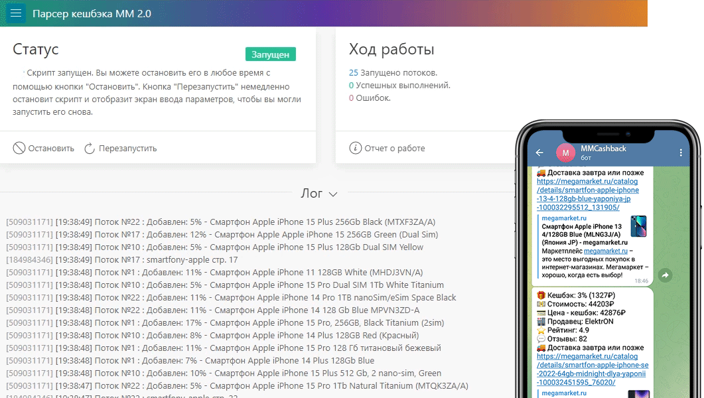Click the Ход работы heading
The image size is (704, 398).
391,49
